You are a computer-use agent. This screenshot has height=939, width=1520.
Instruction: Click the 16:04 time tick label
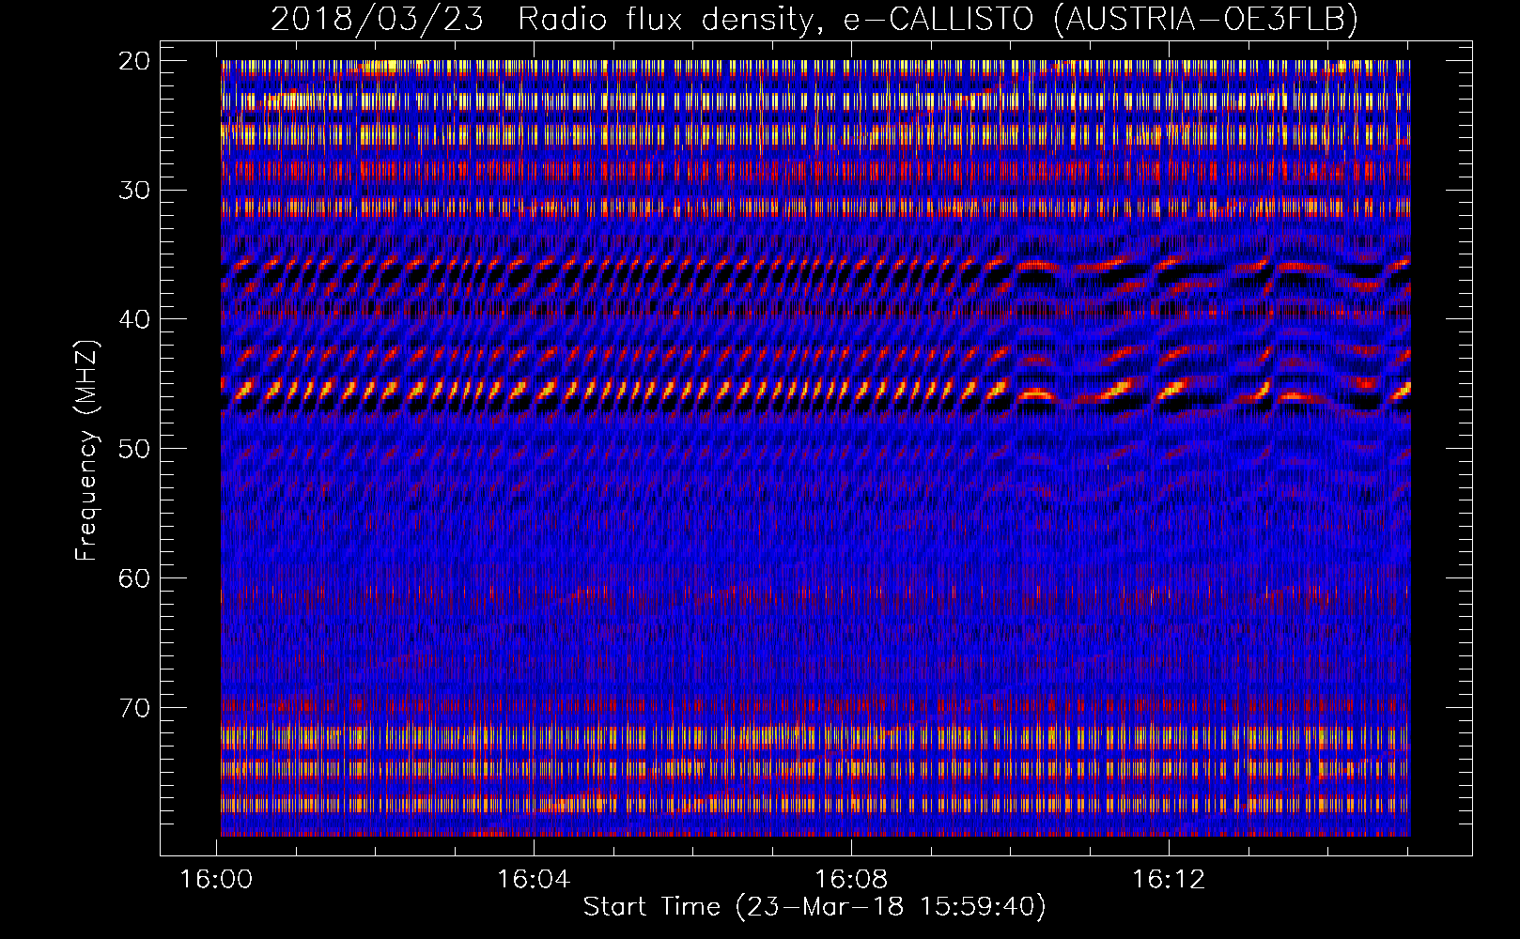[534, 880]
